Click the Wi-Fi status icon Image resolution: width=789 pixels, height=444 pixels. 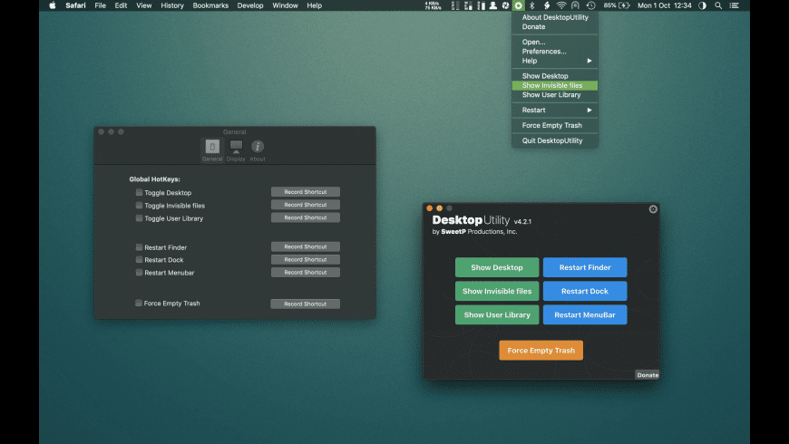pos(561,5)
